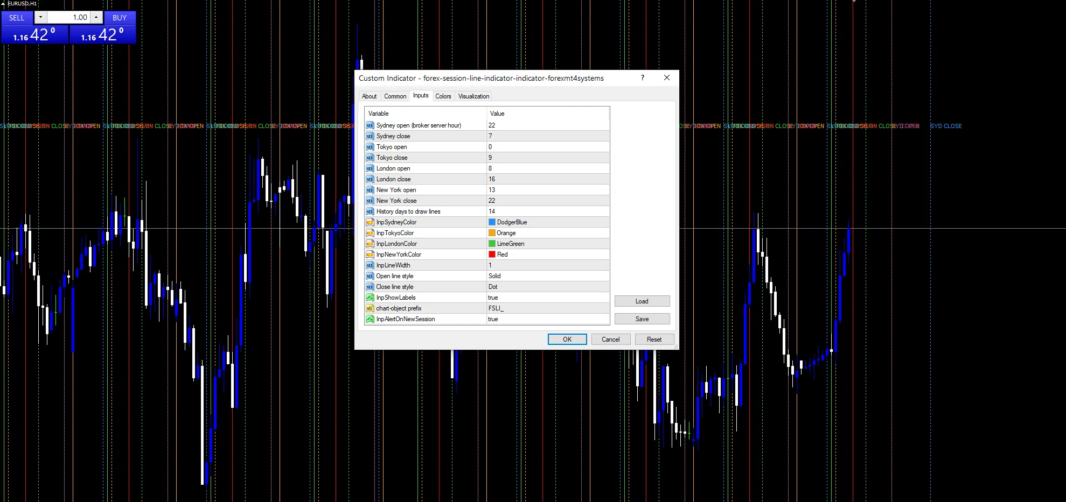Click the New York close row icon
Screen dimensions: 1066x502
point(370,201)
